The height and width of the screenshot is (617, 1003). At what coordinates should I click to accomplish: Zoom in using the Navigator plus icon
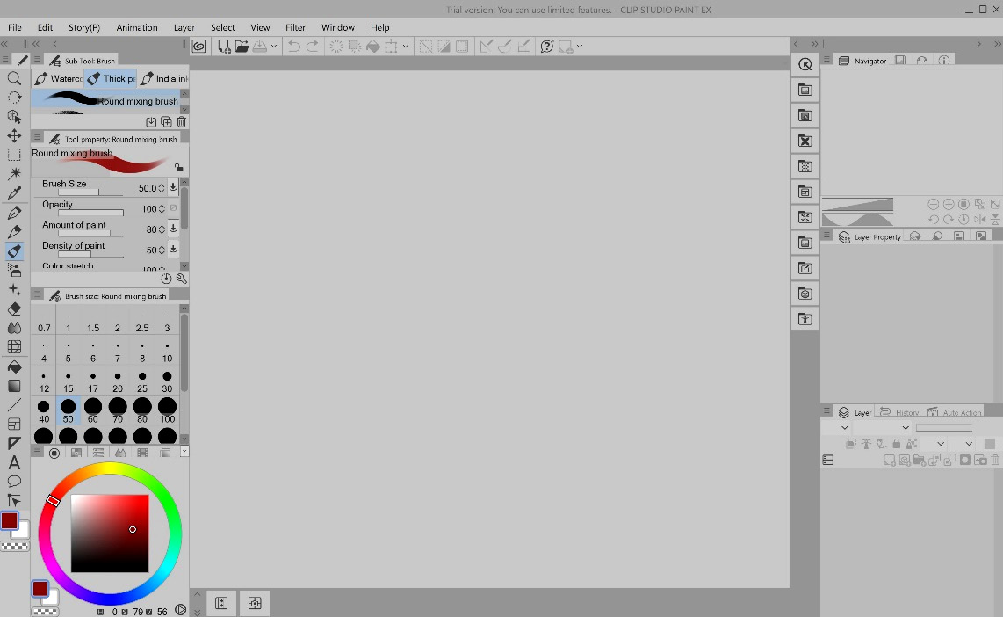pos(949,204)
